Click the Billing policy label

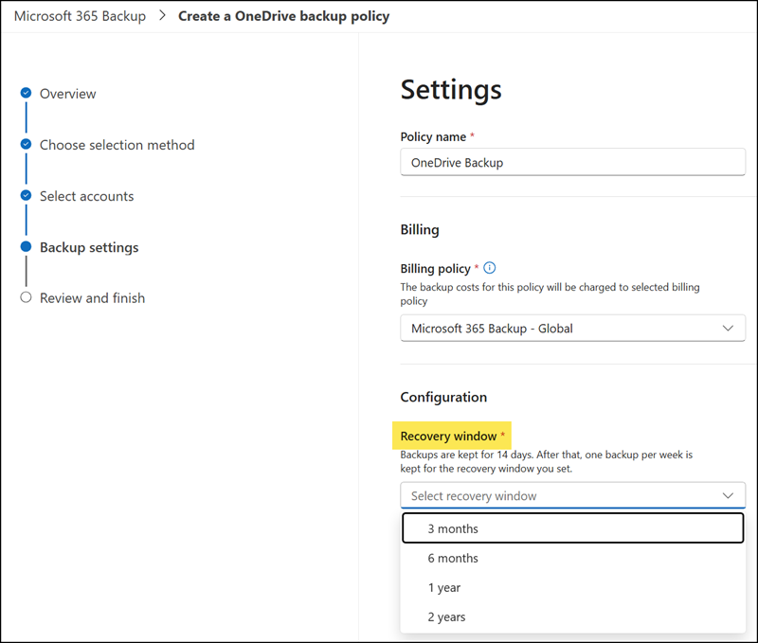click(435, 268)
